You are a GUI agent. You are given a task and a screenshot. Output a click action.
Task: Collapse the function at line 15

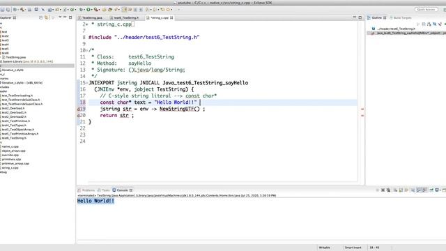pos(87,83)
